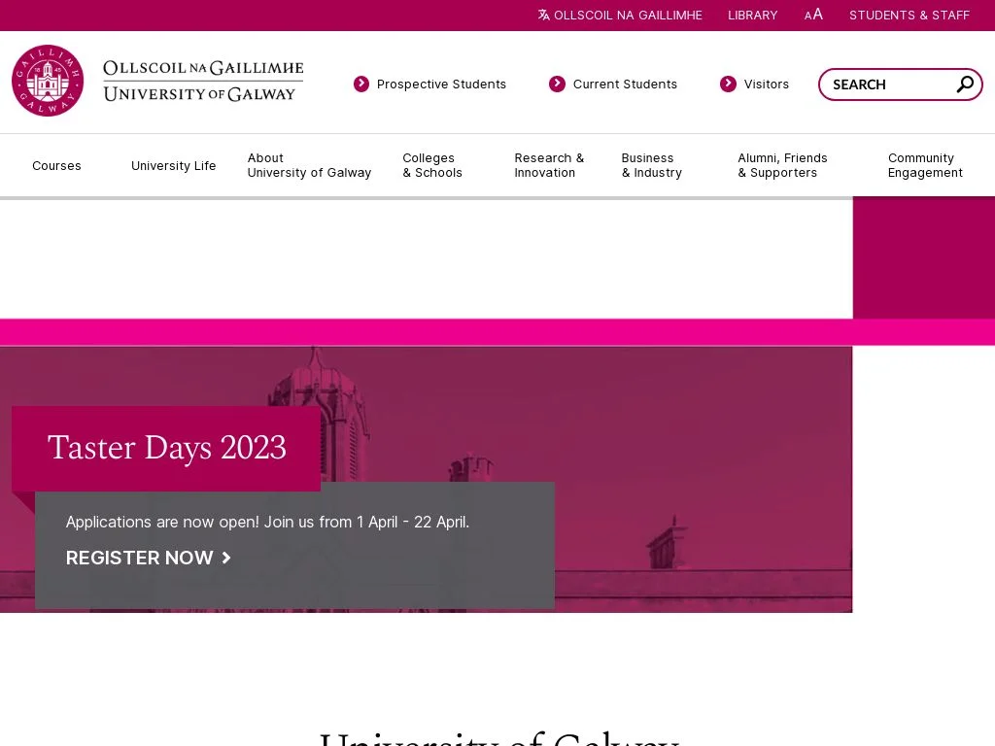Click the magnifier search icon
This screenshot has height=746, width=995.
point(965,85)
